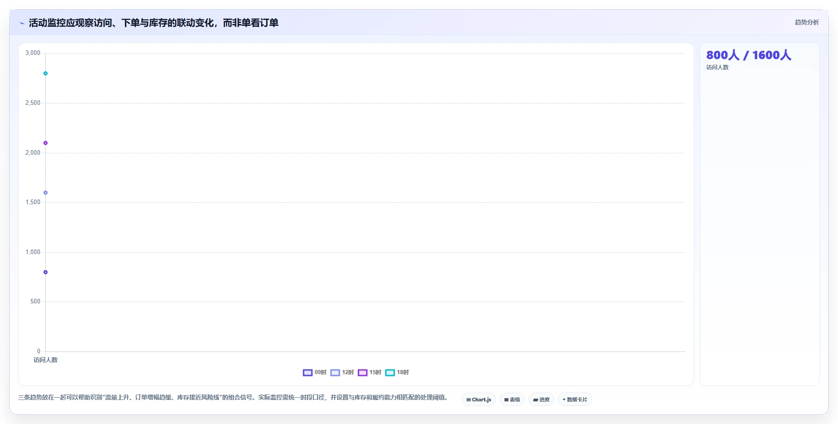
Task: Click the 数据卡片 tag chip
Action: pos(575,400)
